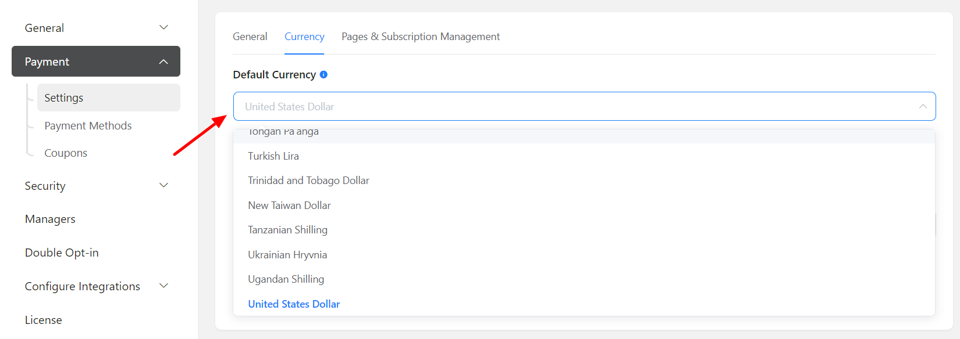Click the Default Currency info icon
The width and height of the screenshot is (960, 339).
[324, 74]
